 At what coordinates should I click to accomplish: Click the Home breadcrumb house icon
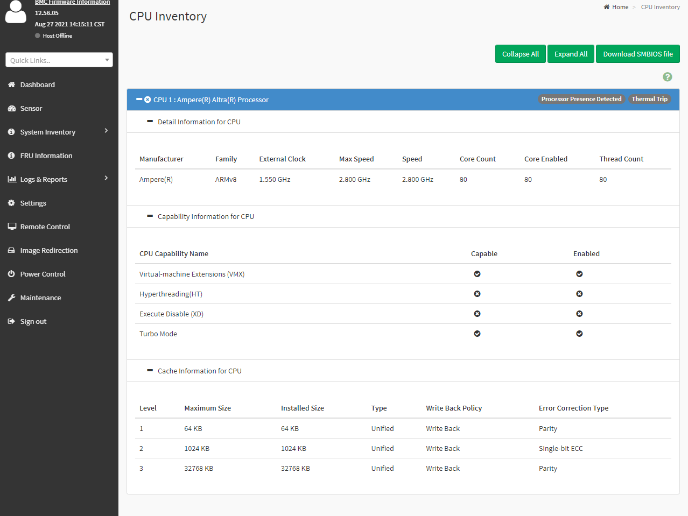(x=607, y=7)
